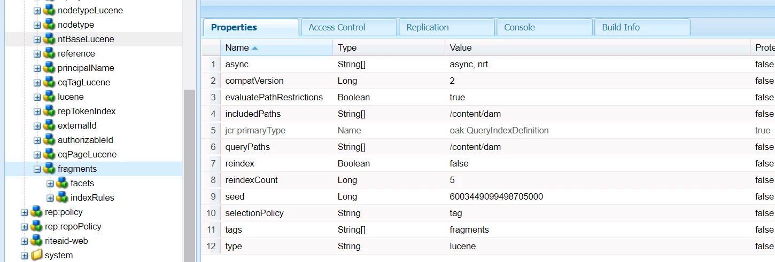Click the async value "async, nrt"
The image size is (775, 262).
point(469,64)
